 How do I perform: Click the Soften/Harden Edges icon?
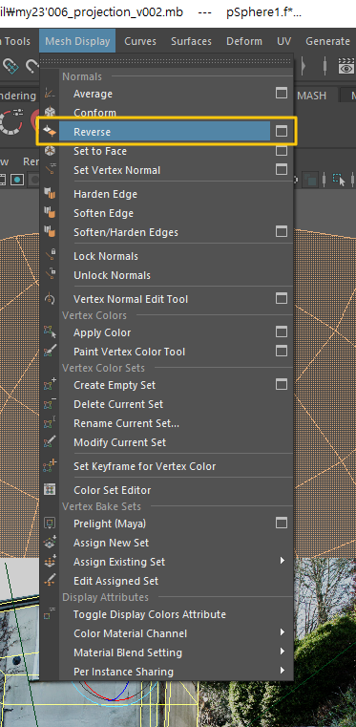tap(50, 232)
